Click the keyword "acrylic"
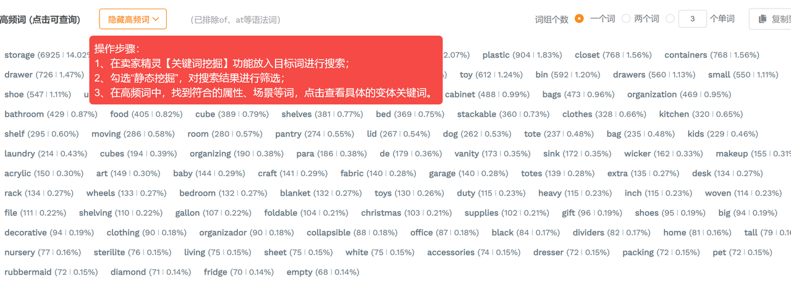 [17, 173]
